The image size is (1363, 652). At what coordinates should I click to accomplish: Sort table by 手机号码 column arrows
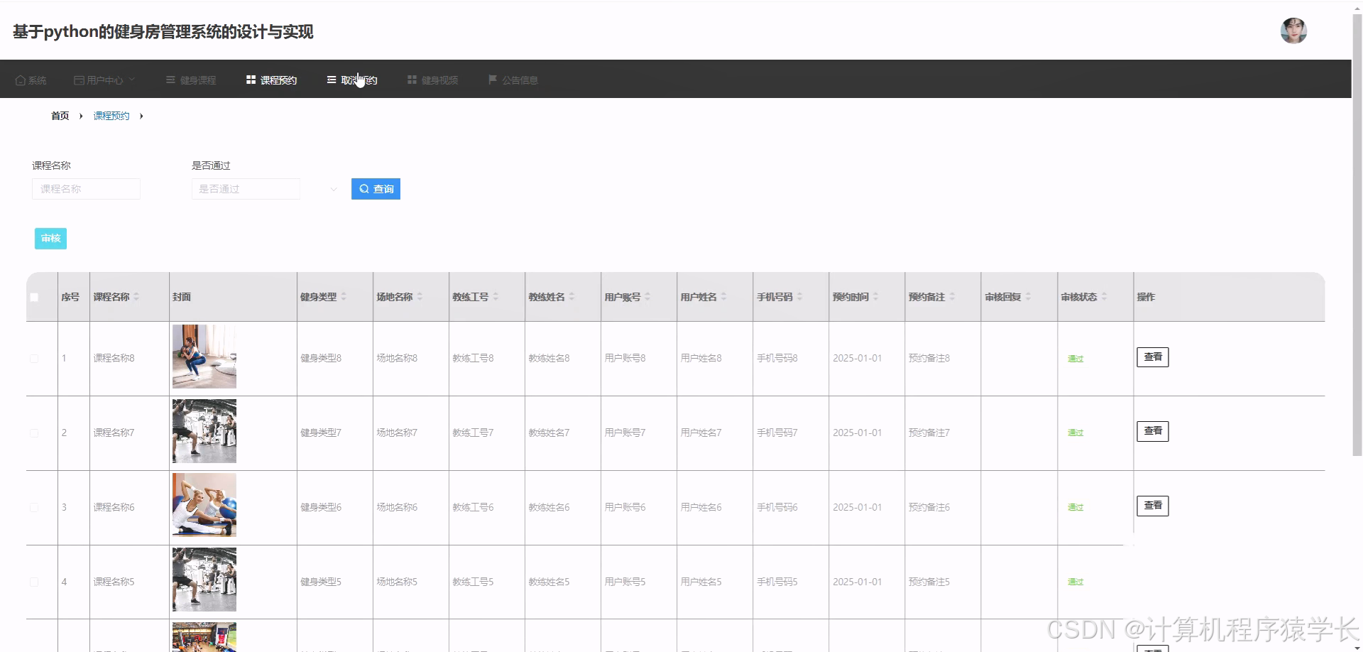pyautogui.click(x=799, y=297)
